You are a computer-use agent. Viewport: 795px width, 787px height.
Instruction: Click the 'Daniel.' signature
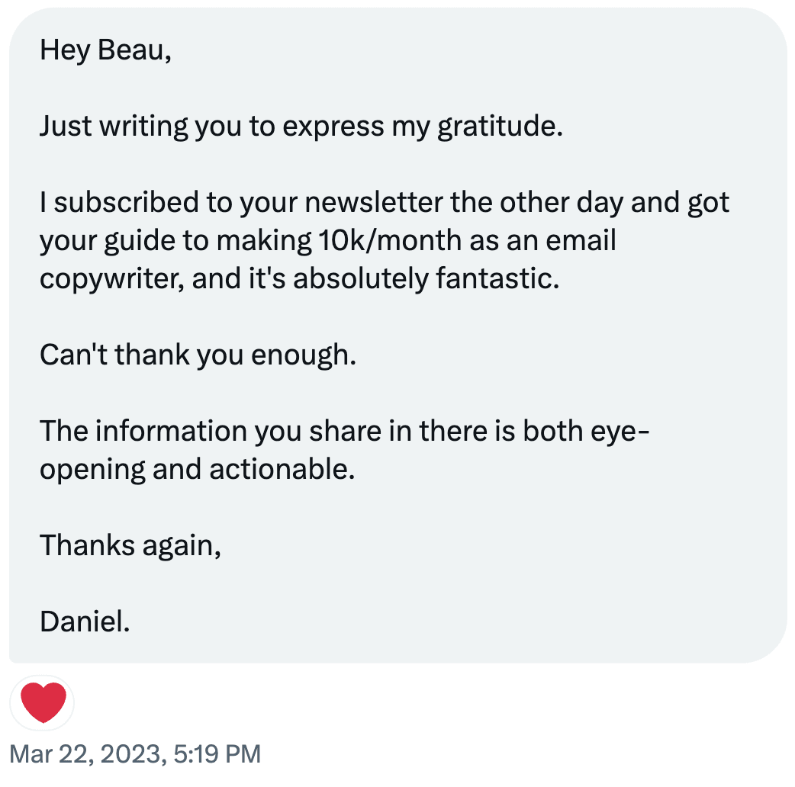tap(85, 622)
